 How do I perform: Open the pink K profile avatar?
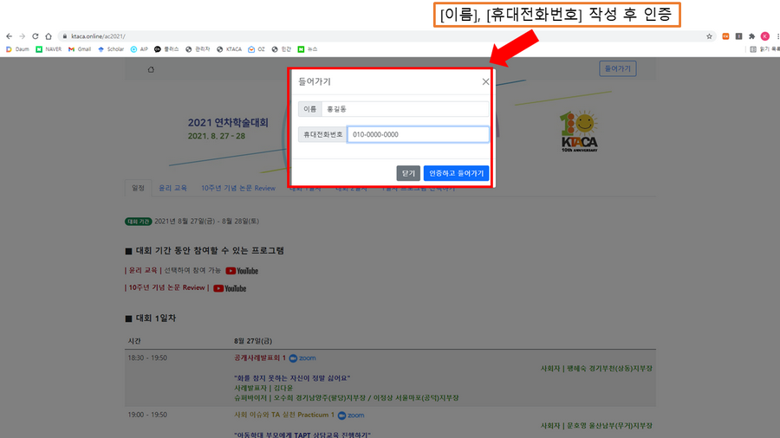click(765, 36)
